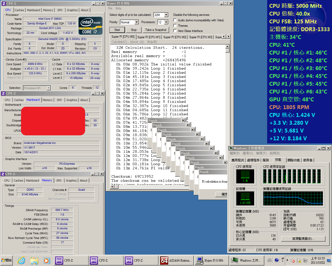
Task: Select the Super PI [CPU #2] tab
Action: (175, 37)
